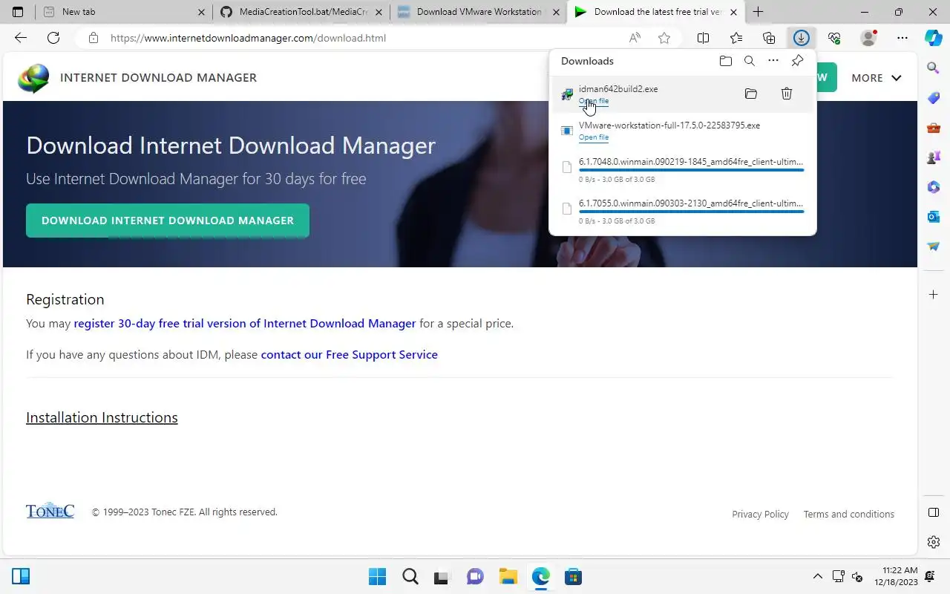This screenshot has height=594, width=950.
Task: Open the Privacy Policy footer link
Action: (x=760, y=514)
